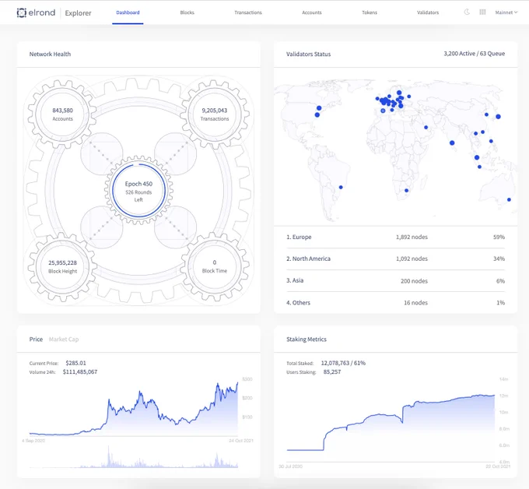The width and height of the screenshot is (529, 489).
Task: Click the Volume 24h $111,485,067 value
Action: click(80, 372)
